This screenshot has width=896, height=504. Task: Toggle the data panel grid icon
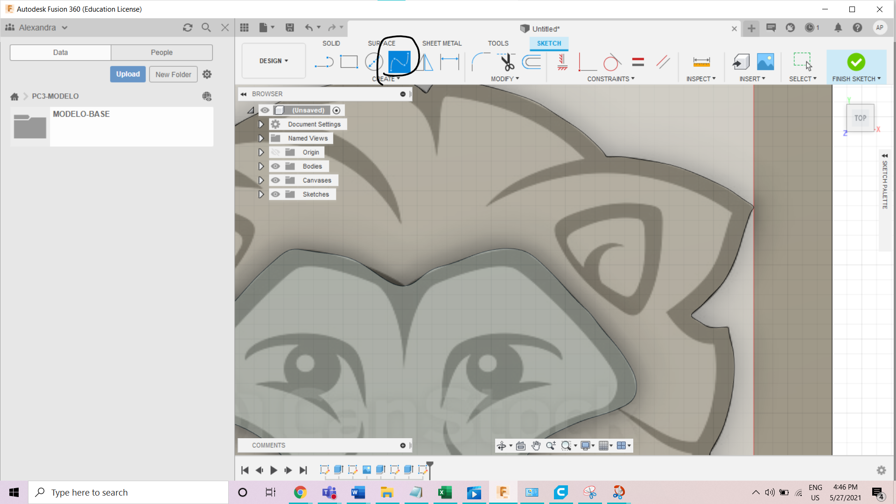244,28
